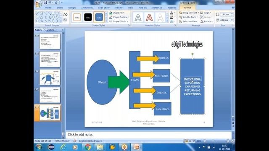This screenshot has width=269, height=151.
Task: Apply the black Abc shape style
Action: [88, 17]
